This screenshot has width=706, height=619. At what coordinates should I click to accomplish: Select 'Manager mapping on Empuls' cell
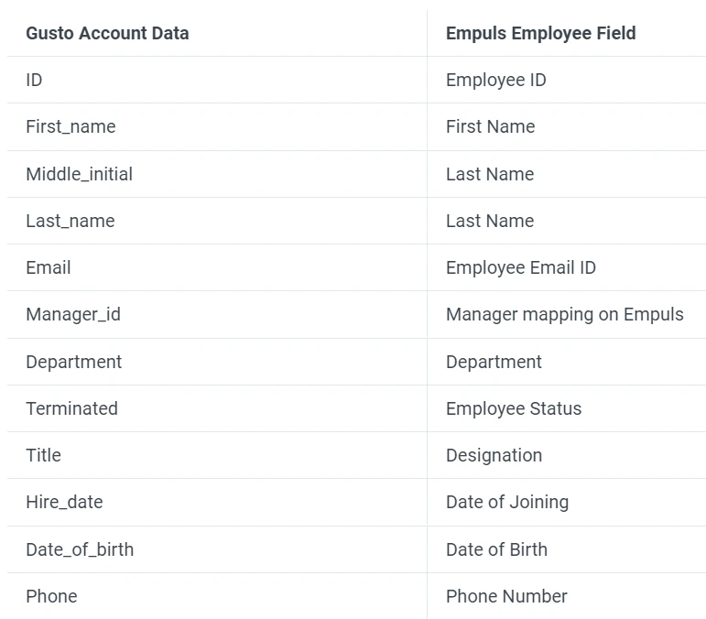tap(565, 315)
